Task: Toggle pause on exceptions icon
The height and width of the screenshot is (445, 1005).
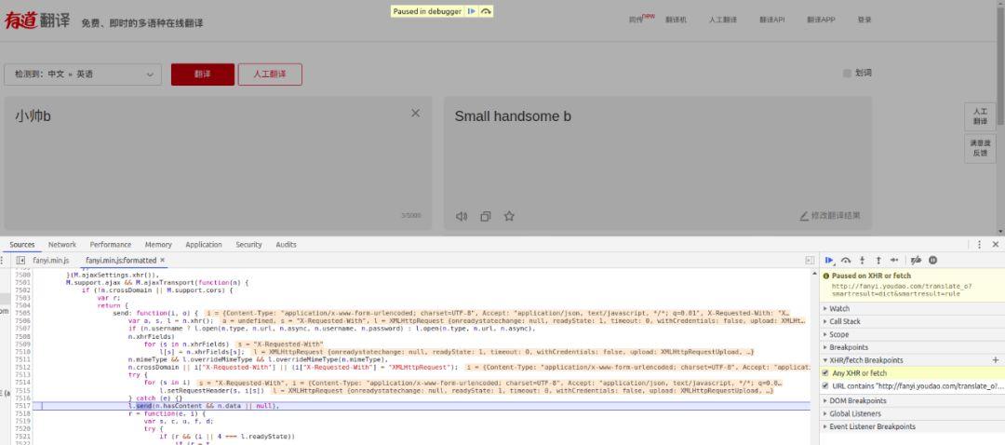Action: click(933, 261)
